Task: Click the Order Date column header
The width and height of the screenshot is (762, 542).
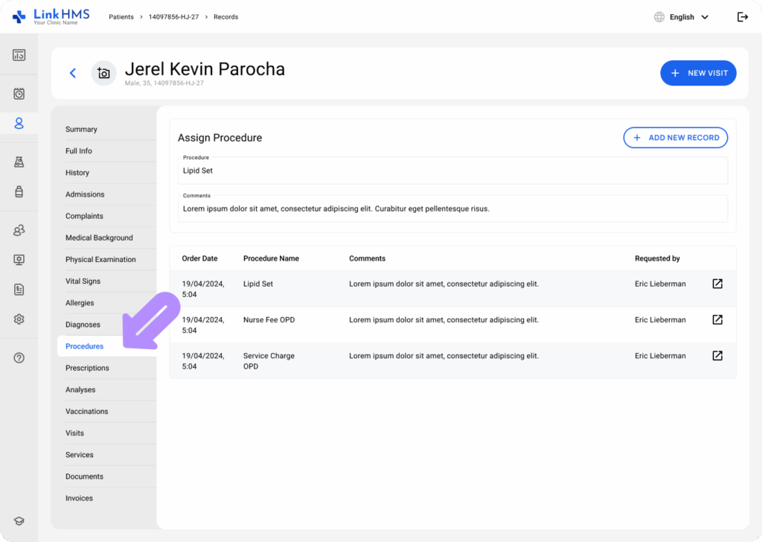Action: click(x=199, y=258)
